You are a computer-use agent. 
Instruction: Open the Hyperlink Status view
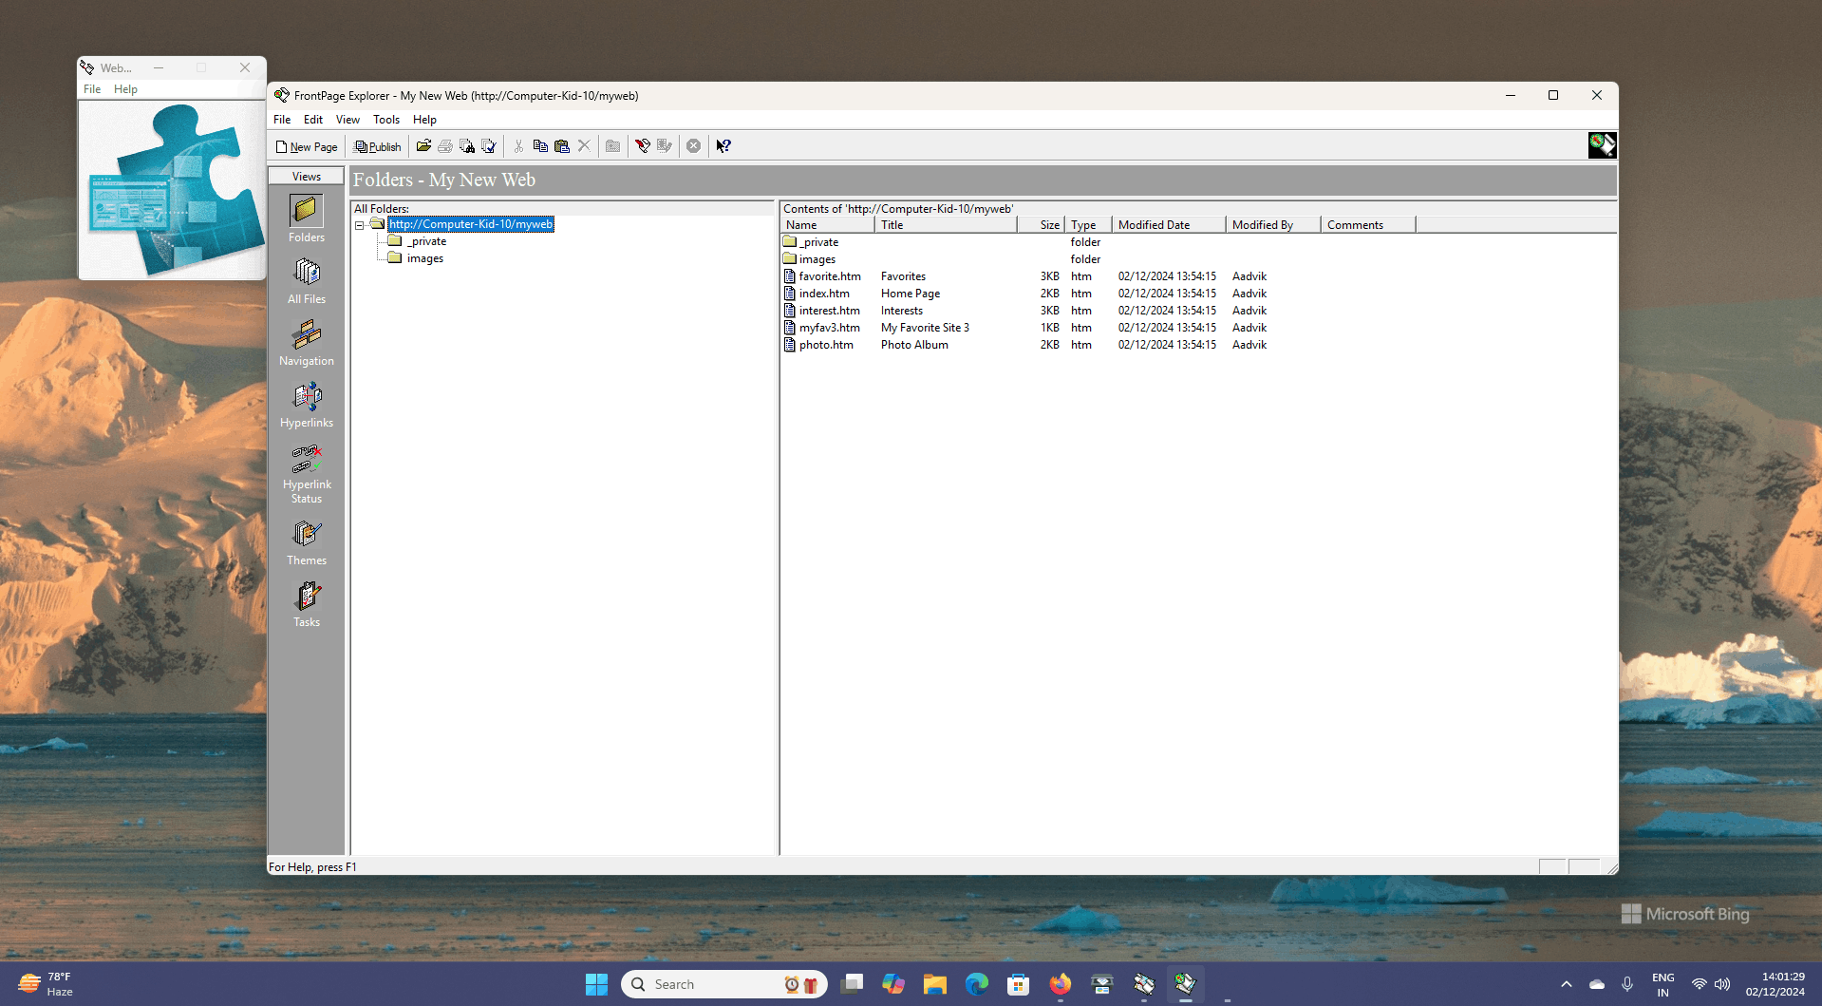[307, 474]
